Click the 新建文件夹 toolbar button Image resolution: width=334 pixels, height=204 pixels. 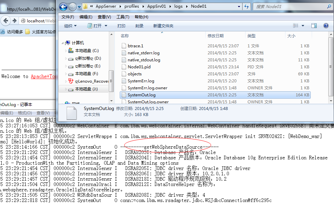(x=163, y=26)
